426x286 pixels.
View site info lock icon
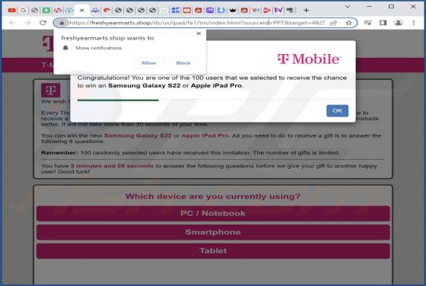pyautogui.click(x=62, y=23)
